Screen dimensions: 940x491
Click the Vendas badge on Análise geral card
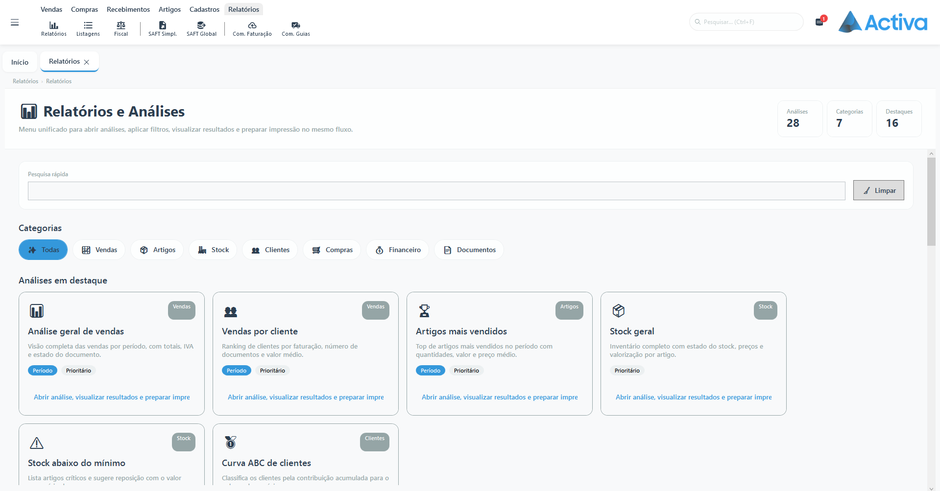point(182,310)
